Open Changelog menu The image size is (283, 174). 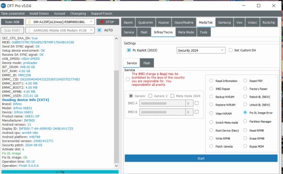pyautogui.click(x=78, y=14)
